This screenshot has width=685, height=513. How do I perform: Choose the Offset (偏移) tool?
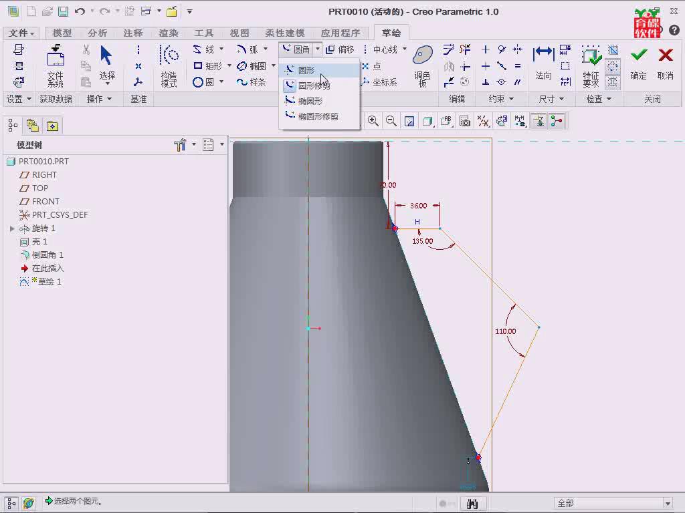click(x=340, y=49)
